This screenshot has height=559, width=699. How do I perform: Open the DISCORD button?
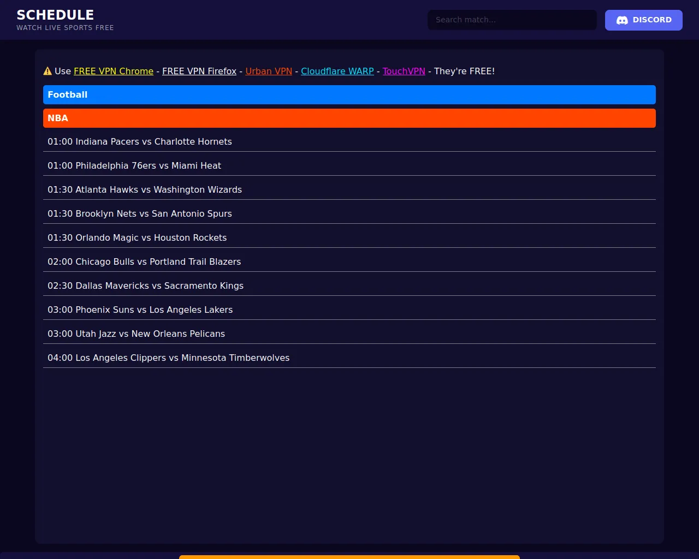coord(644,20)
